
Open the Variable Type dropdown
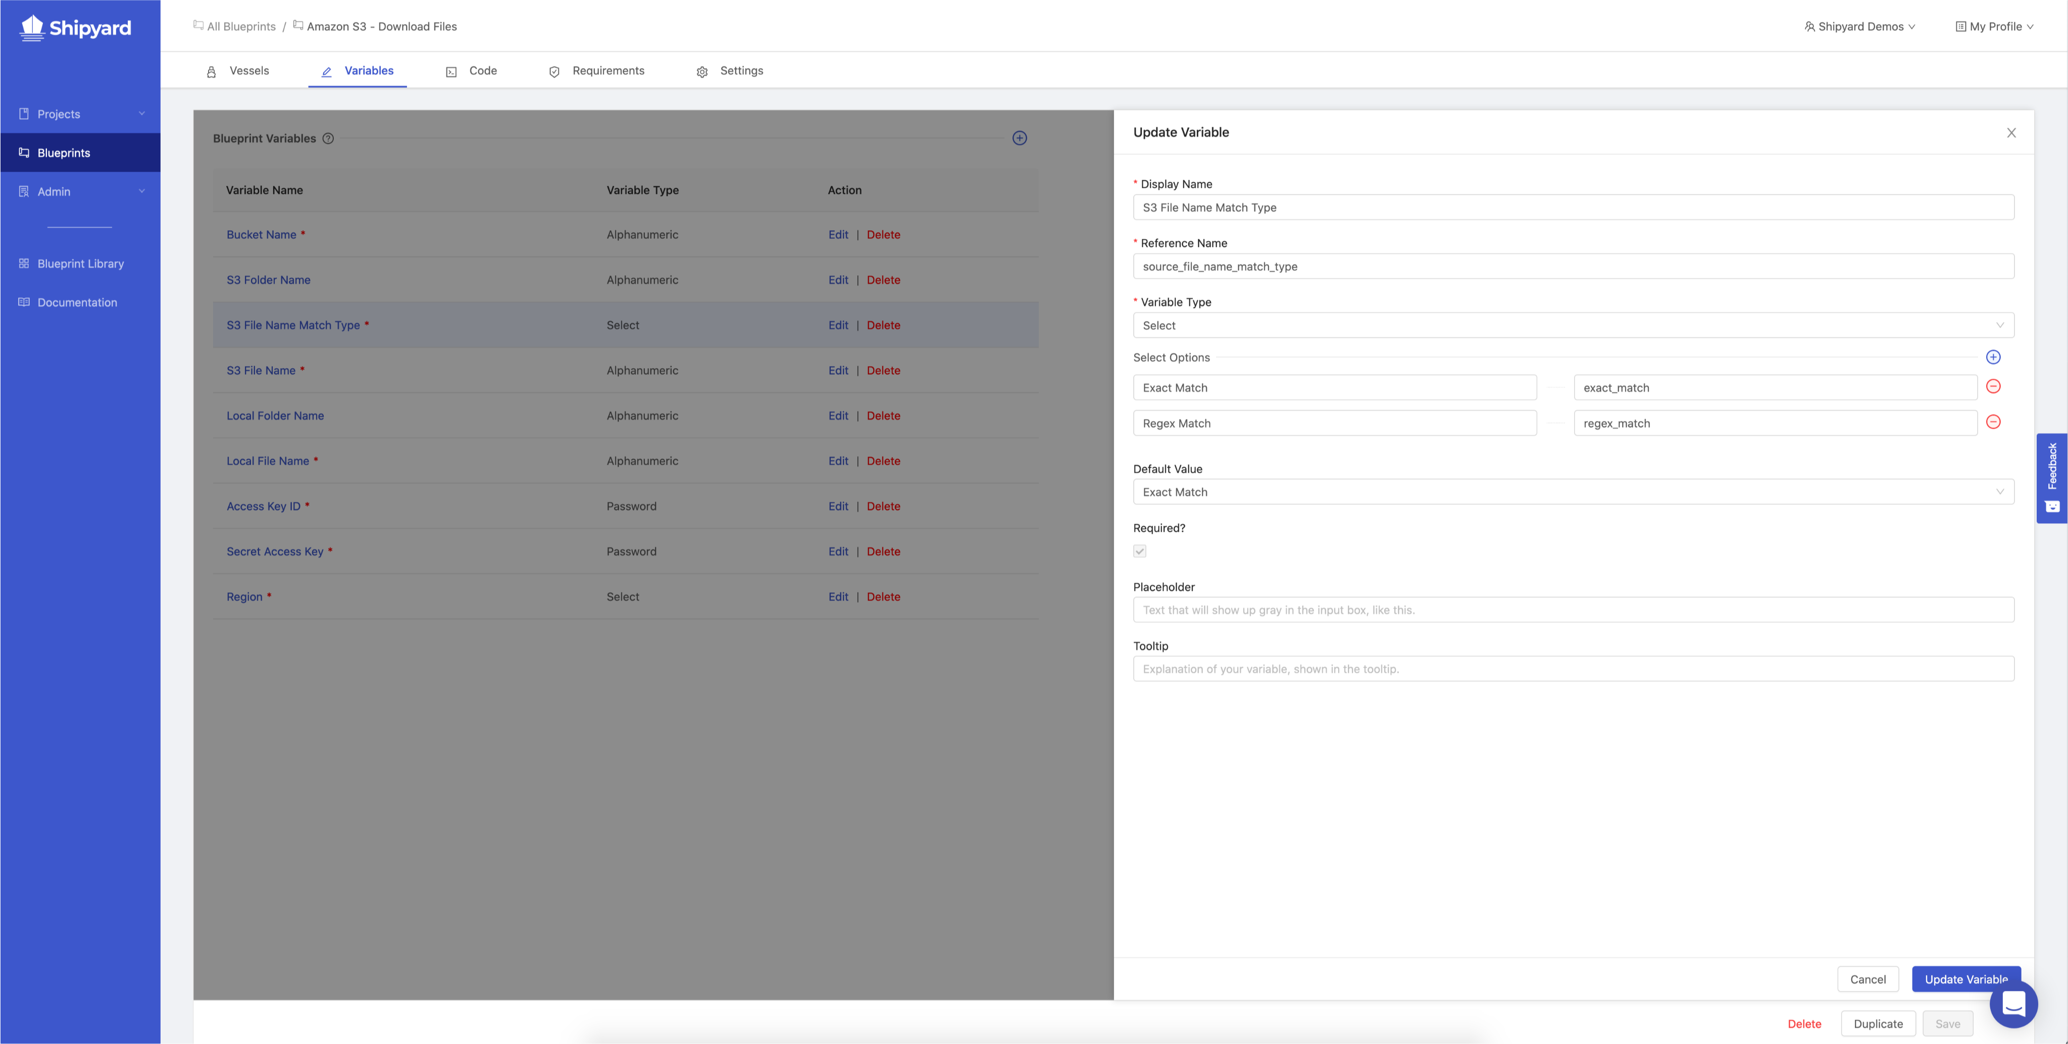pyautogui.click(x=1573, y=325)
